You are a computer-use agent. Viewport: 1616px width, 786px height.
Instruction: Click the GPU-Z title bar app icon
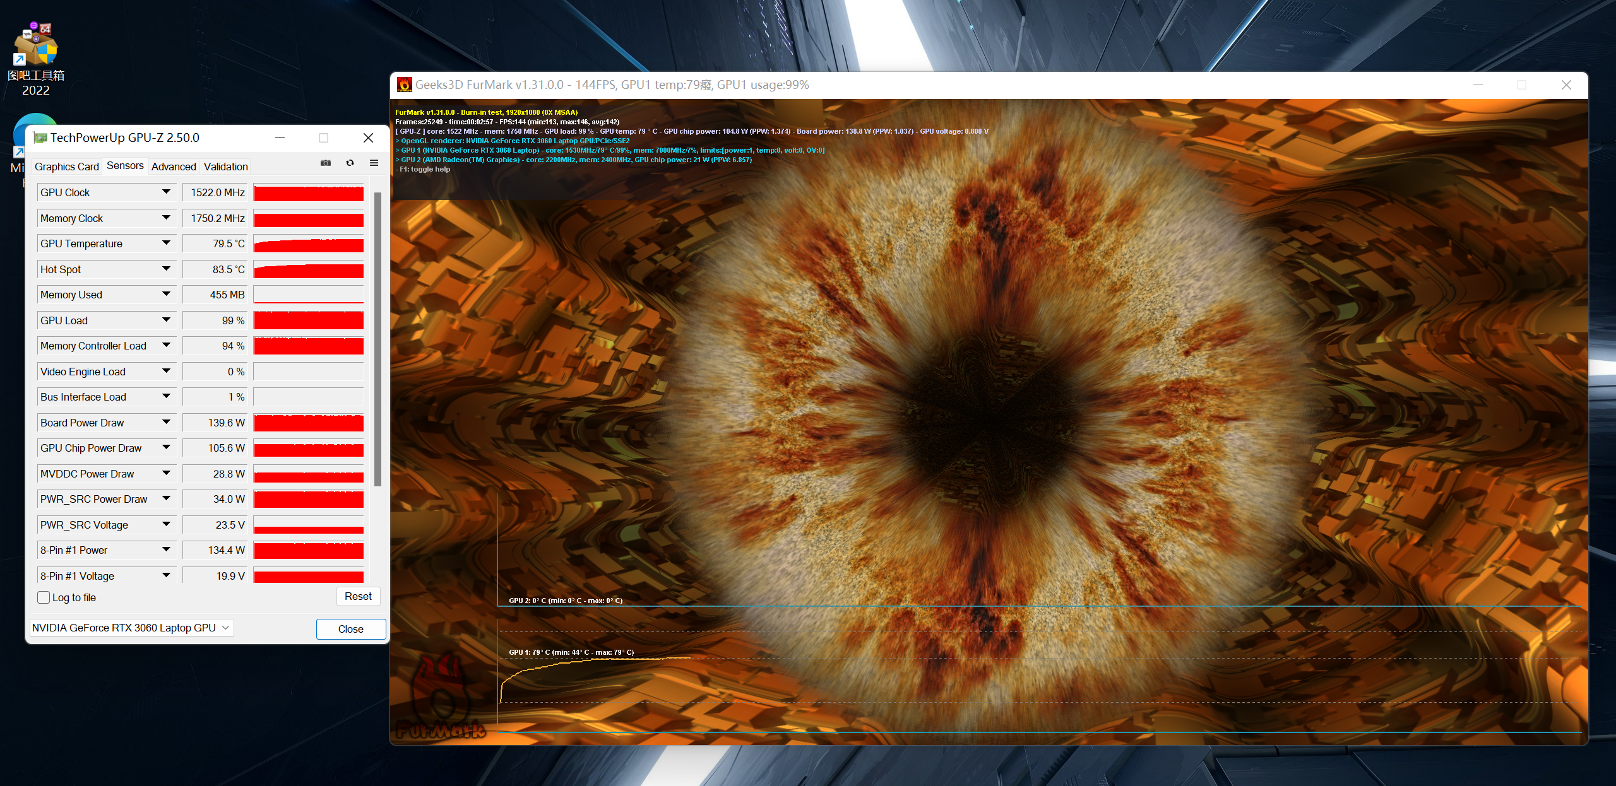tap(40, 138)
